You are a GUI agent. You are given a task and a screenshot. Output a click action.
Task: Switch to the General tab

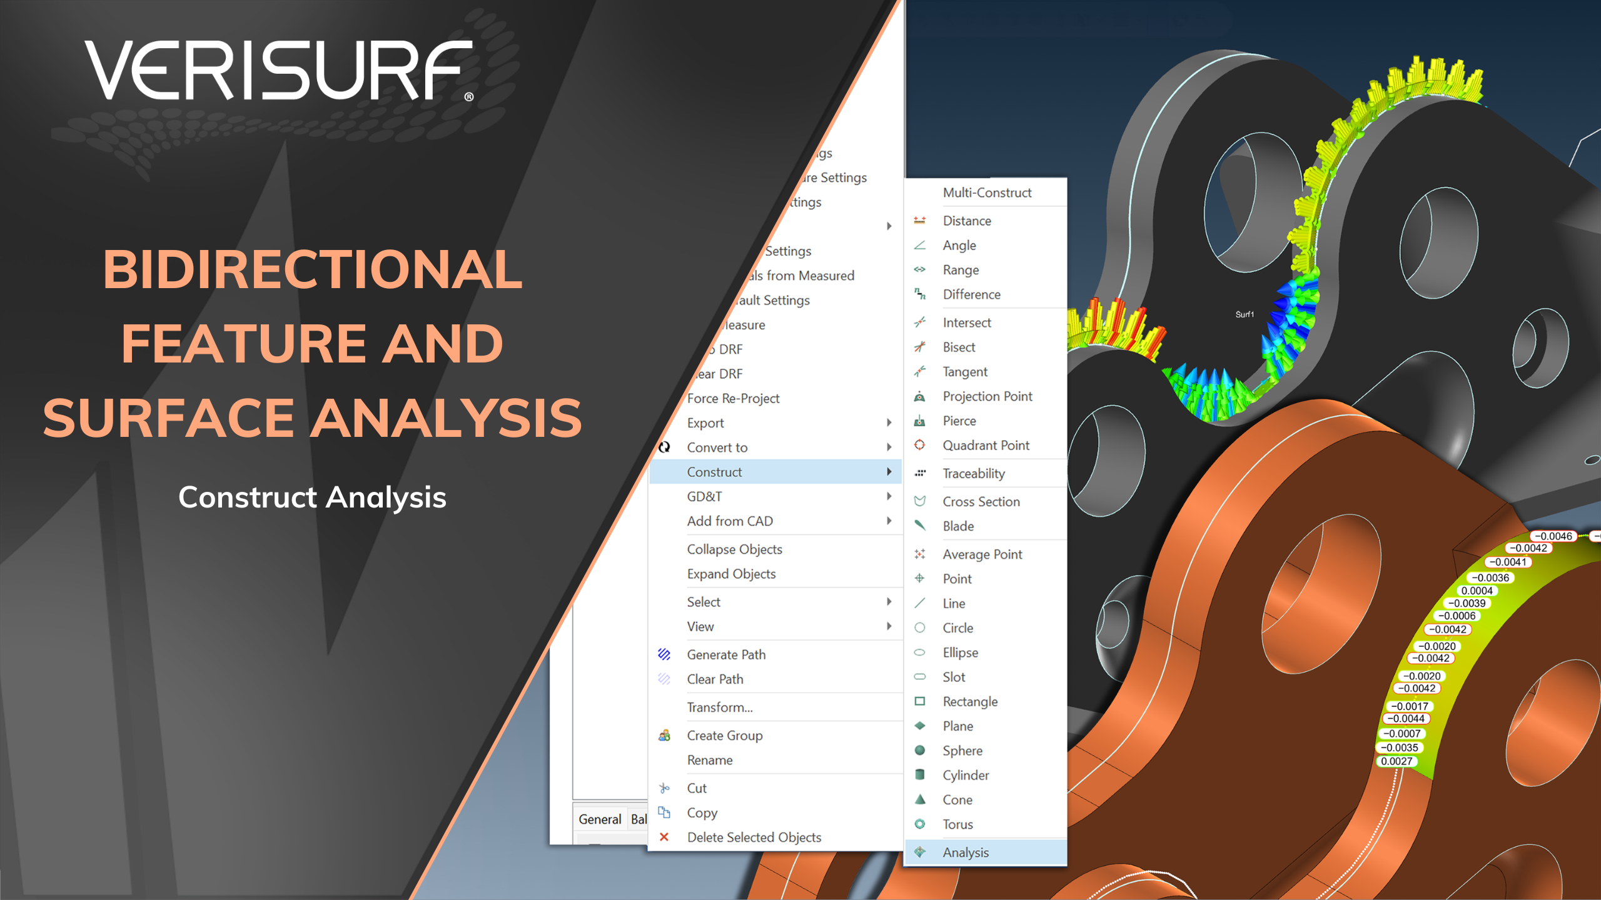click(x=599, y=819)
